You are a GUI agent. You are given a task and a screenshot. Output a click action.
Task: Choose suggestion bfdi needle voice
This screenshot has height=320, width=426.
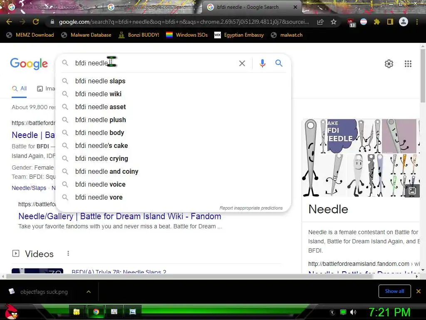(173, 185)
